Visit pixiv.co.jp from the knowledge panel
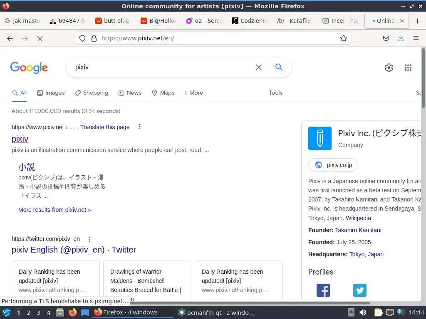The width and height of the screenshot is (426, 319). (x=333, y=165)
